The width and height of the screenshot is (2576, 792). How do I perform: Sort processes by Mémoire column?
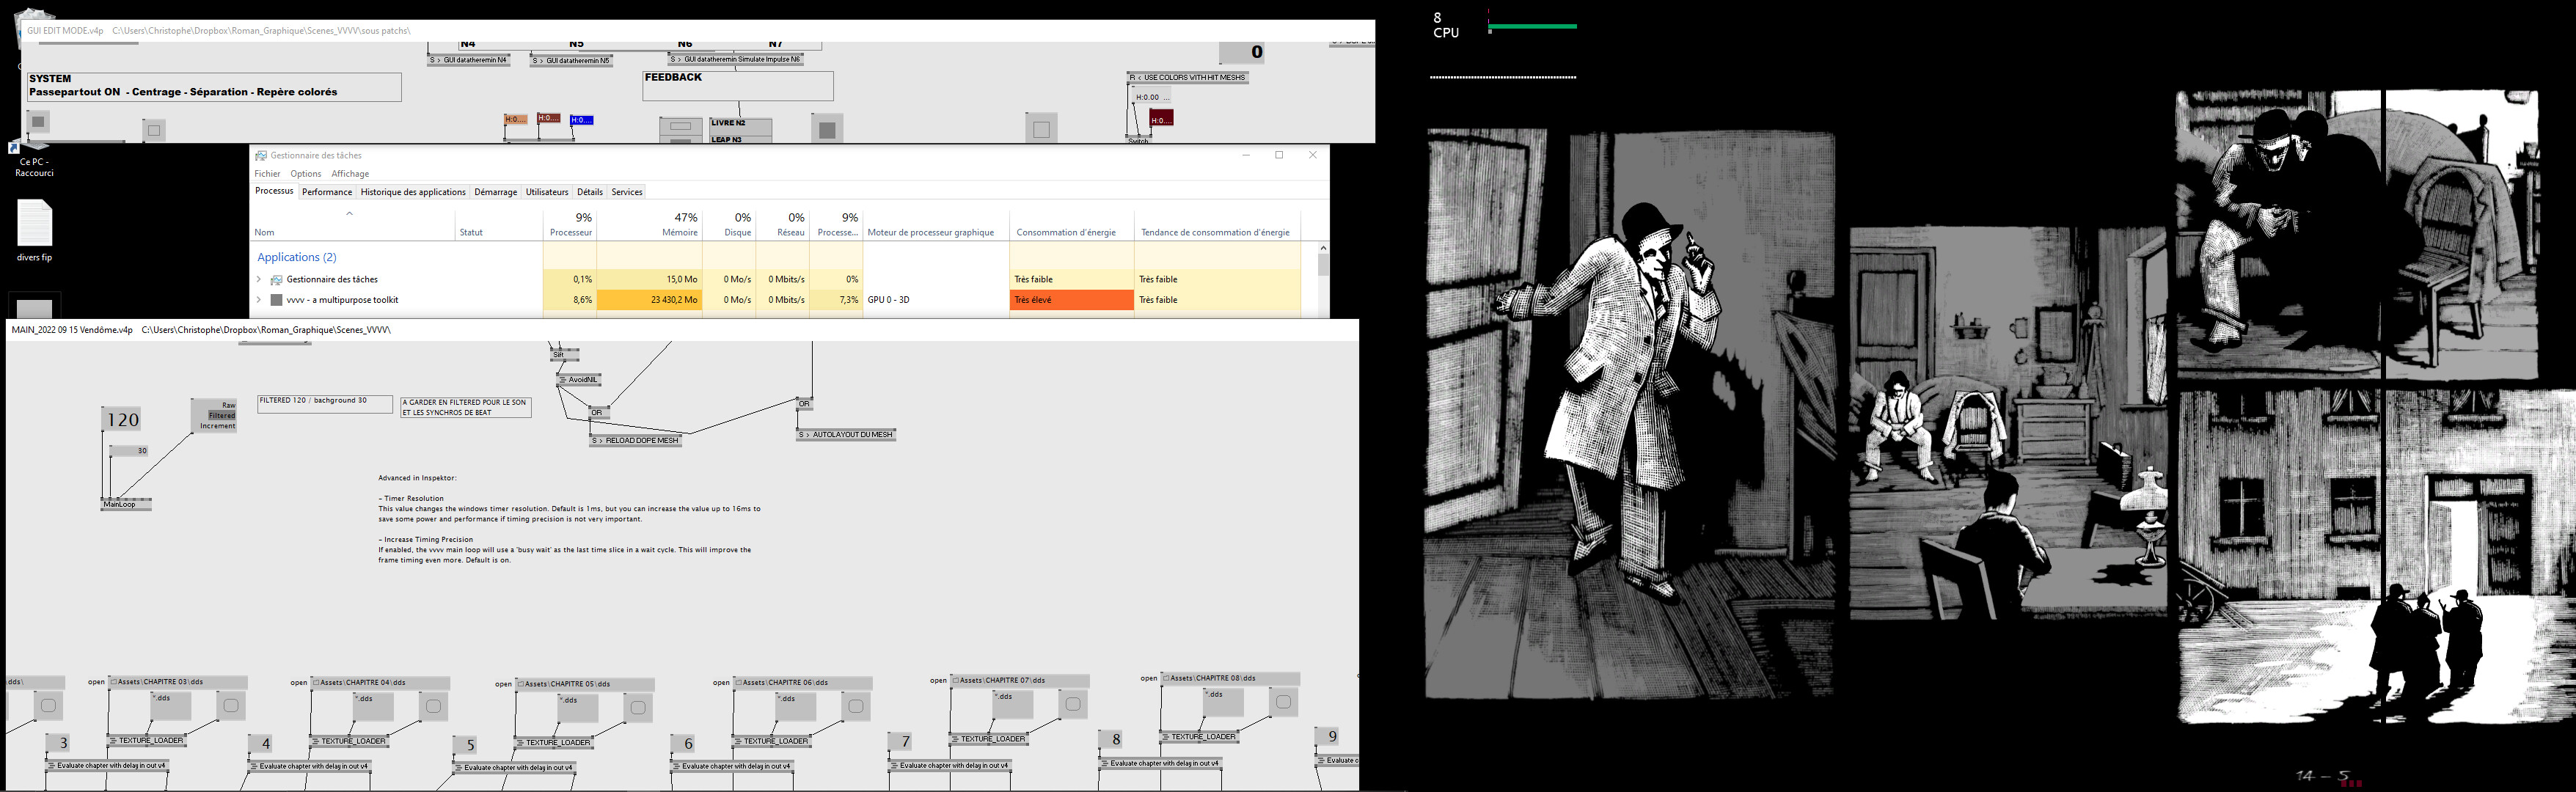point(650,225)
